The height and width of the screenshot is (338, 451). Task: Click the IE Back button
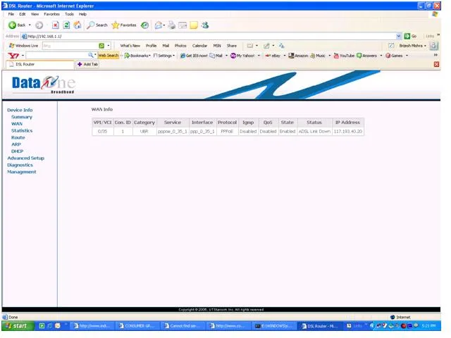click(x=18, y=25)
